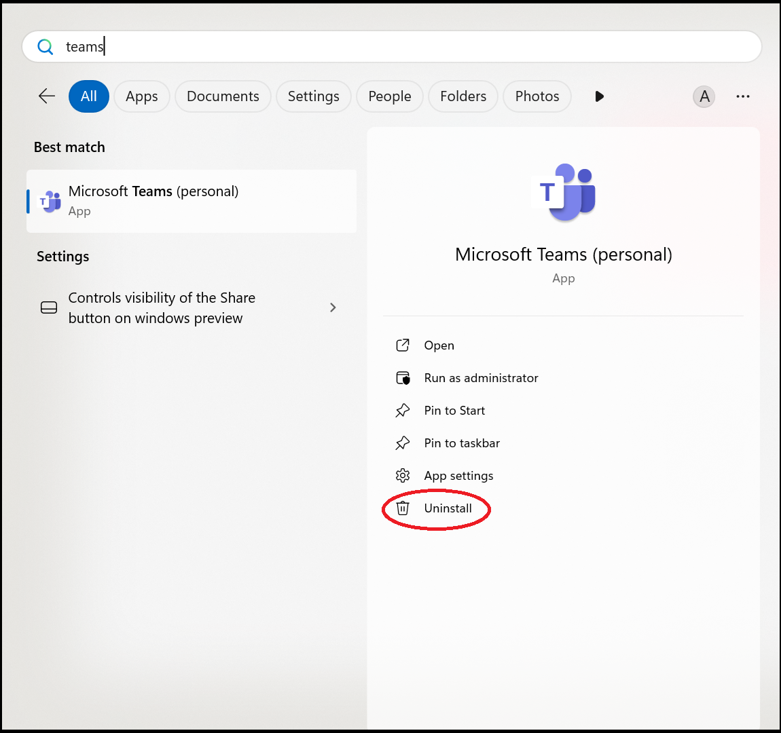Click the Pin to Start pin icon

click(x=403, y=411)
